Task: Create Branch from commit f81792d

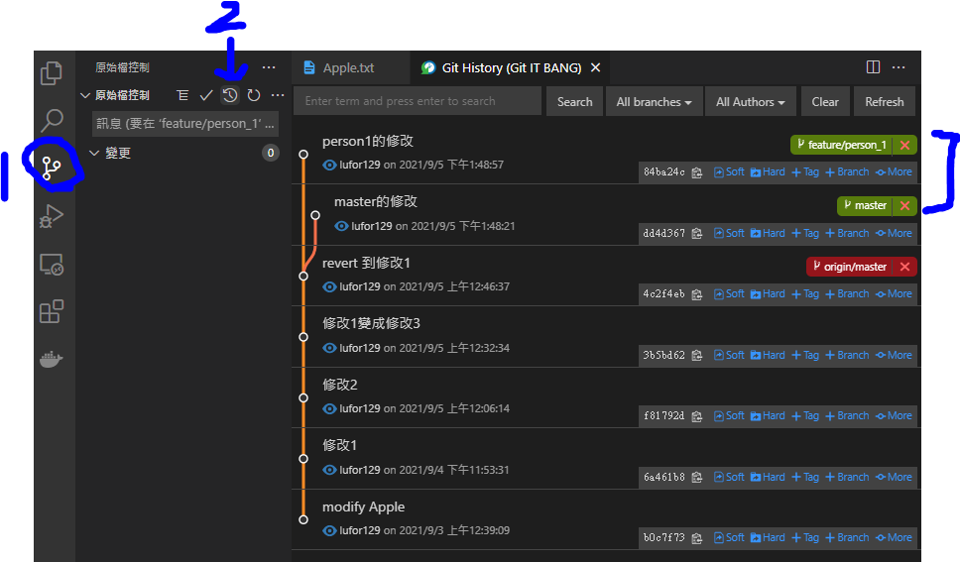Action: (x=847, y=415)
